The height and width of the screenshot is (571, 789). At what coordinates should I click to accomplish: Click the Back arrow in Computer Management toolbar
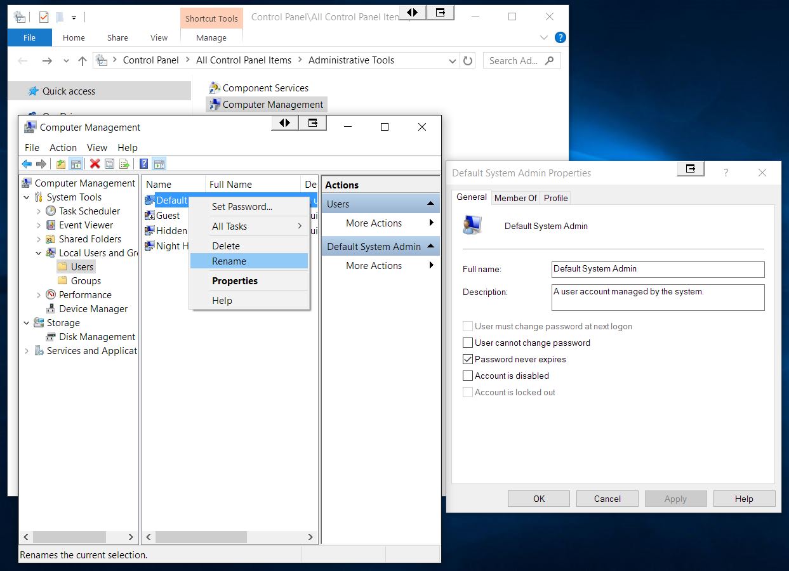coord(27,164)
